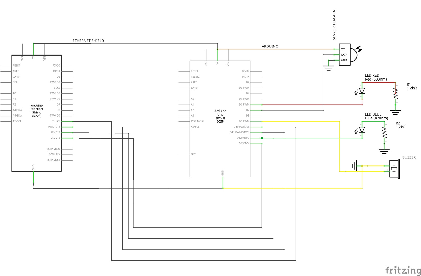Click the GND pin on the flame sensor
Viewport: 421px width, 276px height.
[344, 60]
